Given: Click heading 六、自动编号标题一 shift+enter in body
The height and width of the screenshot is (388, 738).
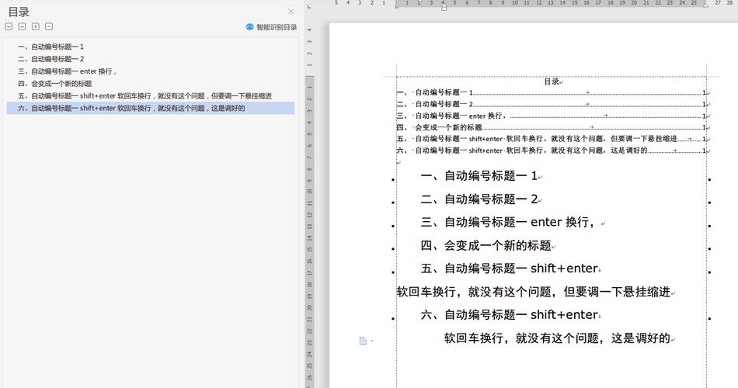Looking at the screenshot, I should pyautogui.click(x=509, y=314).
